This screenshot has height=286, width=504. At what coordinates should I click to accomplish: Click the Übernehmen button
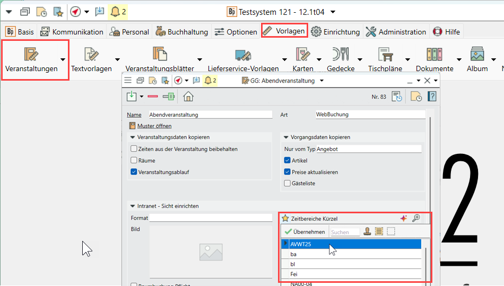coord(305,232)
